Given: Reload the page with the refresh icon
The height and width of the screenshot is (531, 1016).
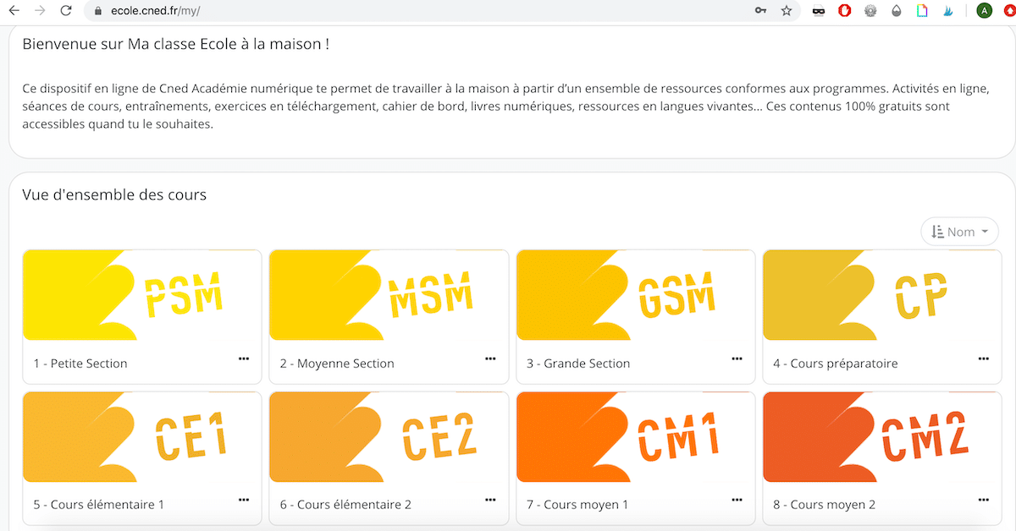Looking at the screenshot, I should [x=66, y=11].
